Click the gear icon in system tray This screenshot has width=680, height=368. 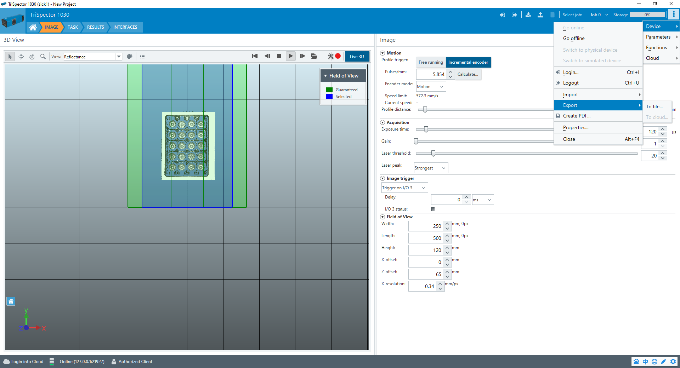tap(673, 362)
